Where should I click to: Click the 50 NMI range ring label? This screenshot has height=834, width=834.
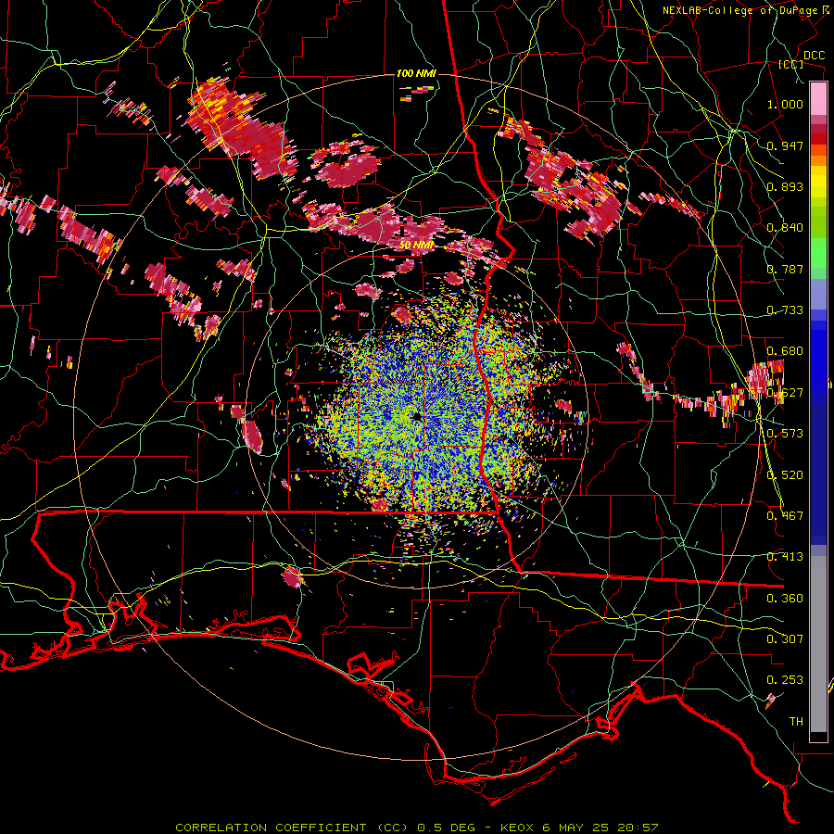tap(416, 245)
